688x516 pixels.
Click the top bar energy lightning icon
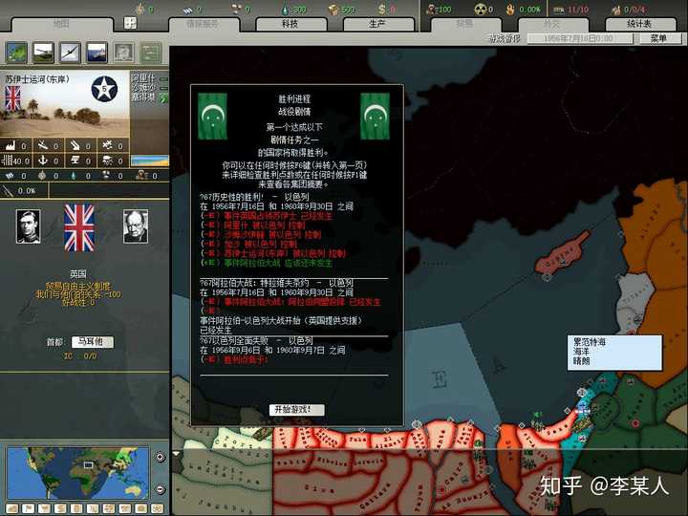point(140,10)
